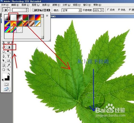This screenshot has height=123, width=134.
Task: Open the 文件 (File) menu
Action: 5,5
